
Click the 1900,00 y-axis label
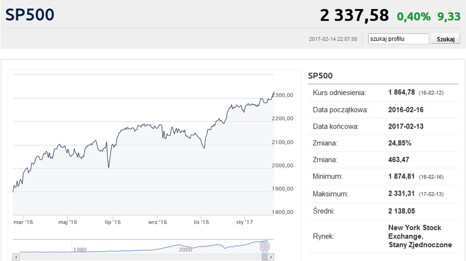pyautogui.click(x=283, y=189)
